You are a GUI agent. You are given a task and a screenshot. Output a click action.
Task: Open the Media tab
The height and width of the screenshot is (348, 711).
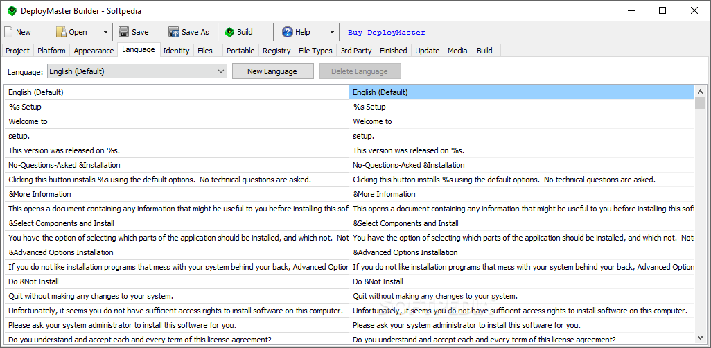click(x=457, y=51)
